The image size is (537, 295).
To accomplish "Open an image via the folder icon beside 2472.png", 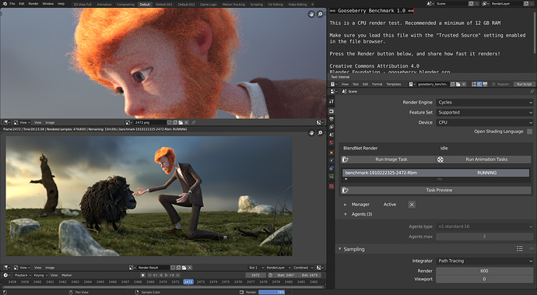I will pyautogui.click(x=181, y=122).
